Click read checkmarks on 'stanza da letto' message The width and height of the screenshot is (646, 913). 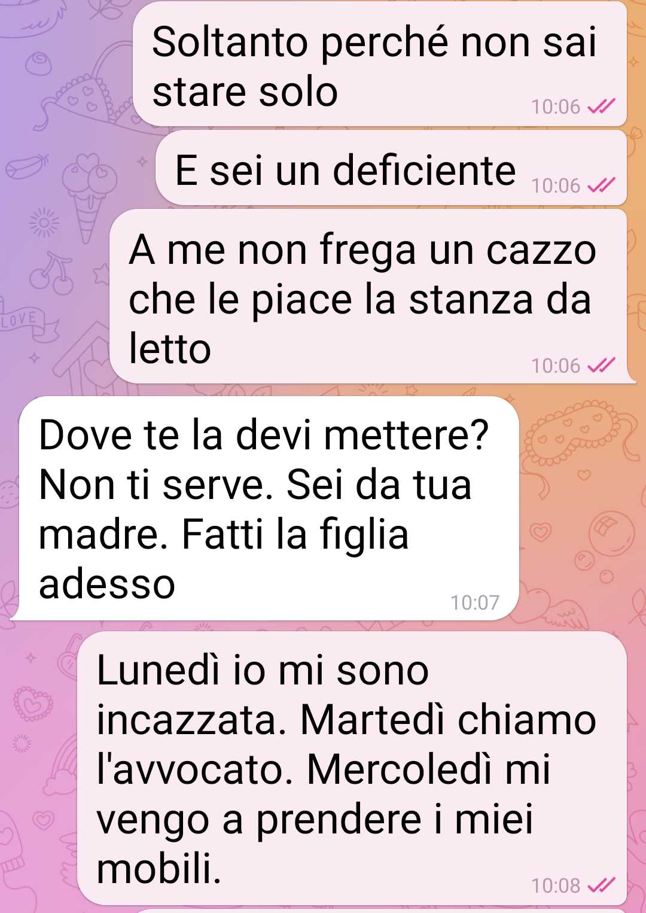(x=601, y=365)
